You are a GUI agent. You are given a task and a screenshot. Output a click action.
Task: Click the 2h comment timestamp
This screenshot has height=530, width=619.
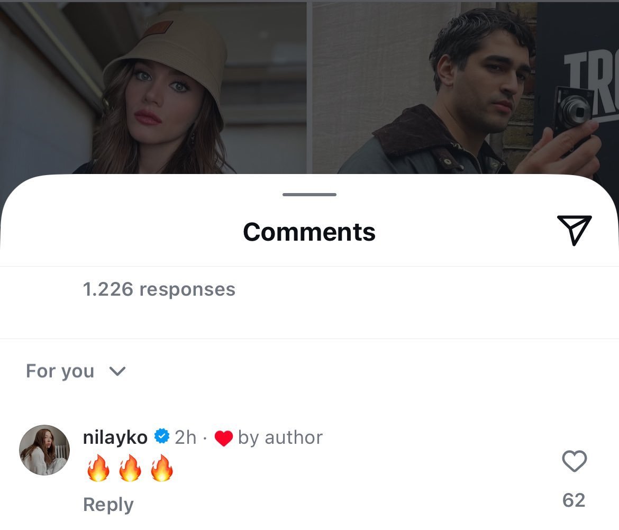[x=185, y=437]
